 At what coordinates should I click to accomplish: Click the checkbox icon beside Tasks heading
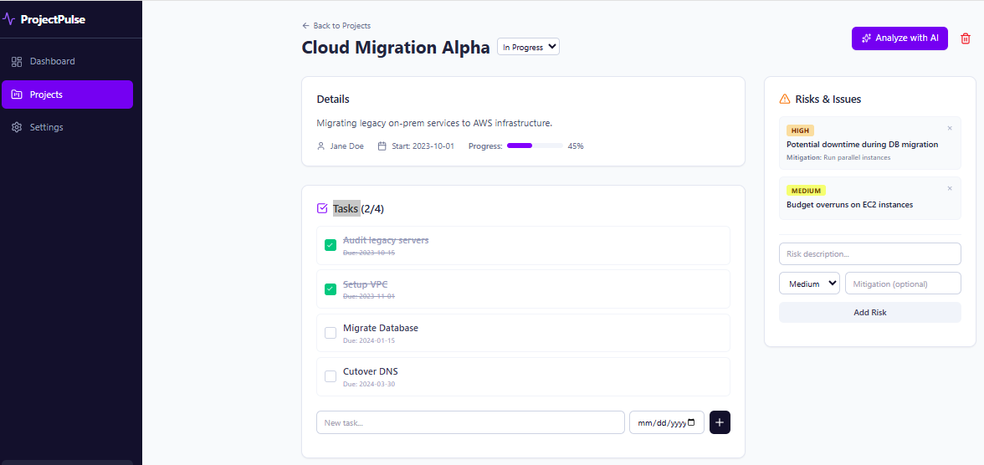(x=323, y=208)
